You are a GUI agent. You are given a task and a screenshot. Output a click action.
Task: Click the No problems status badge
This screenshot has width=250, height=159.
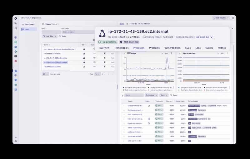coord(107,42)
